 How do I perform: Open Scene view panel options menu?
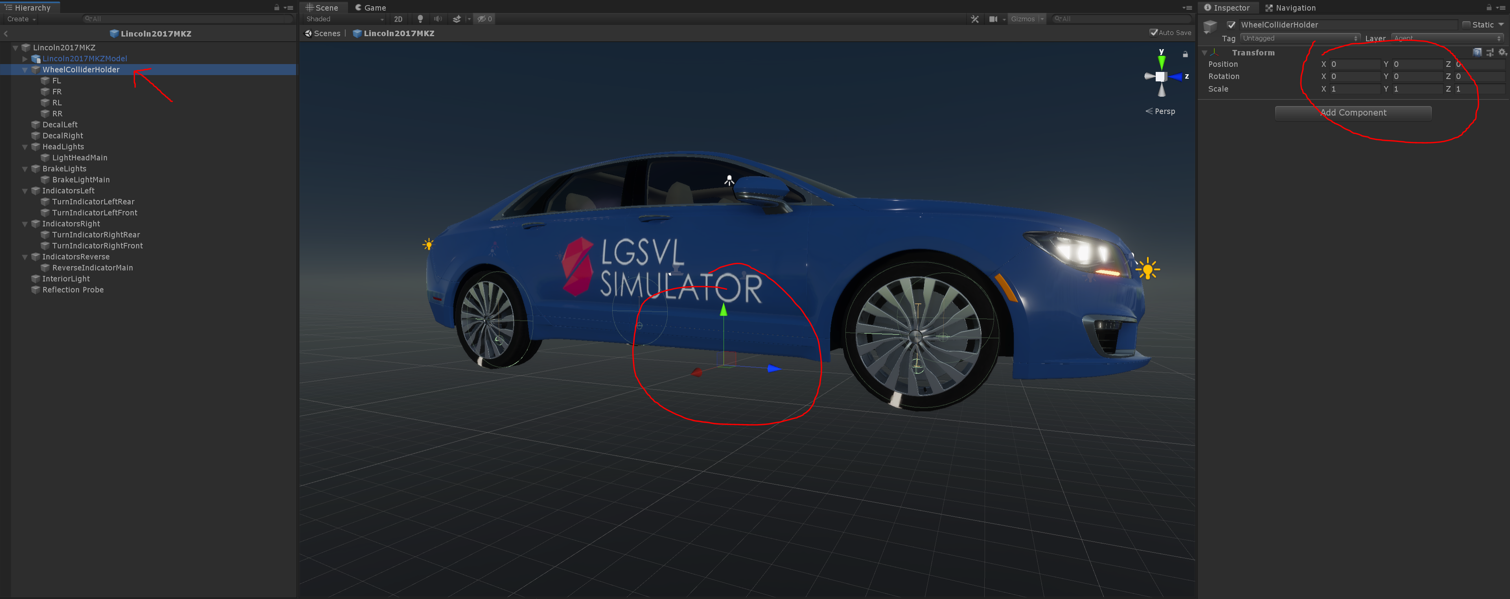pos(1187,7)
